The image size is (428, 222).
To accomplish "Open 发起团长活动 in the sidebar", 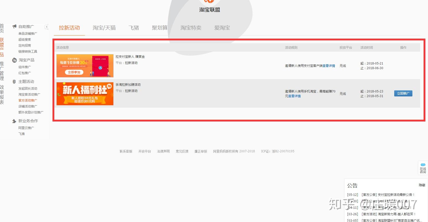I will 28,88.
